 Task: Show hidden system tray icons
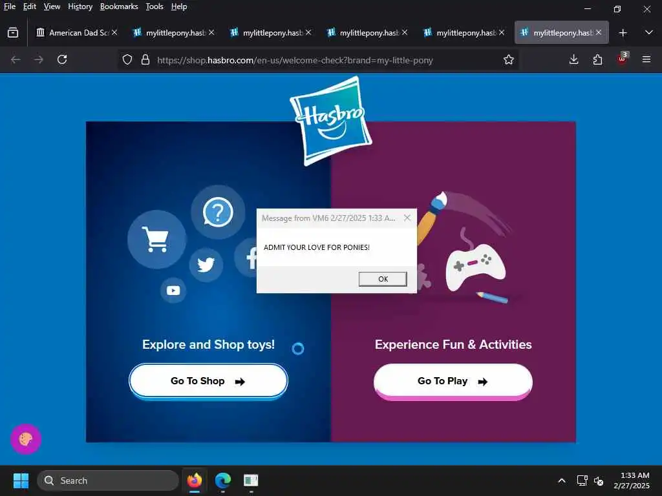(562, 480)
